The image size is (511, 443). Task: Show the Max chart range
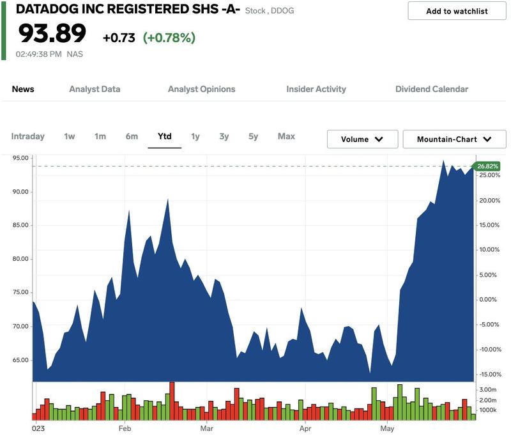tap(286, 136)
